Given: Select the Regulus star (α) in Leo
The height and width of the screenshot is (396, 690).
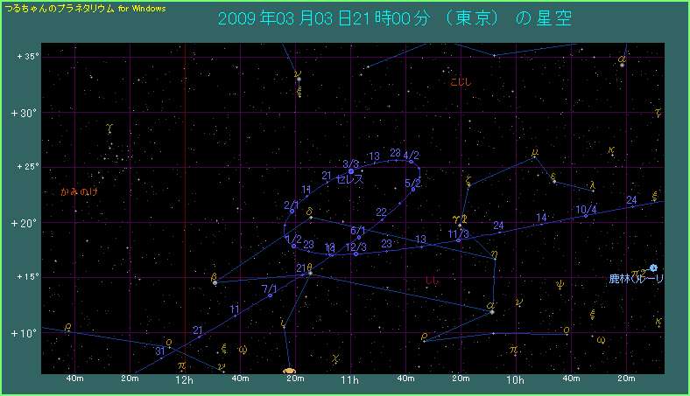Looking at the screenshot, I should click(x=491, y=311).
